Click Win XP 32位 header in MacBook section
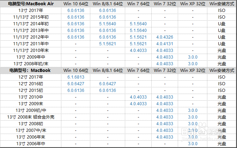The width and height of the screenshot is (237, 148). tap(193, 70)
